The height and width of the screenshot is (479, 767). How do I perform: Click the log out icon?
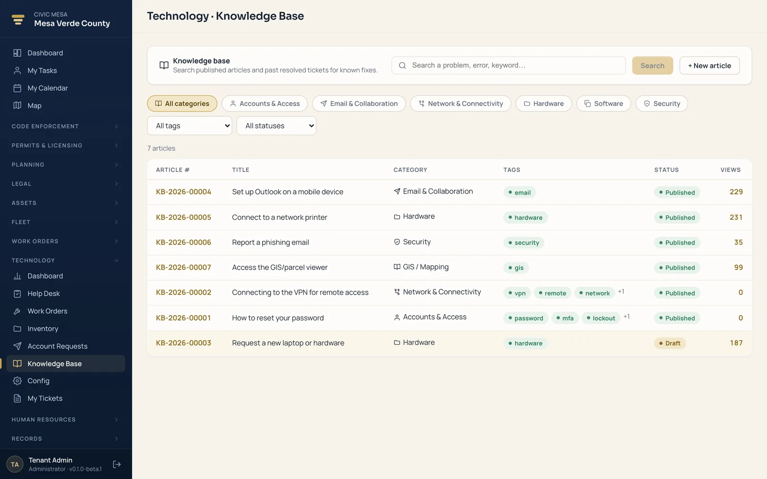(116, 464)
